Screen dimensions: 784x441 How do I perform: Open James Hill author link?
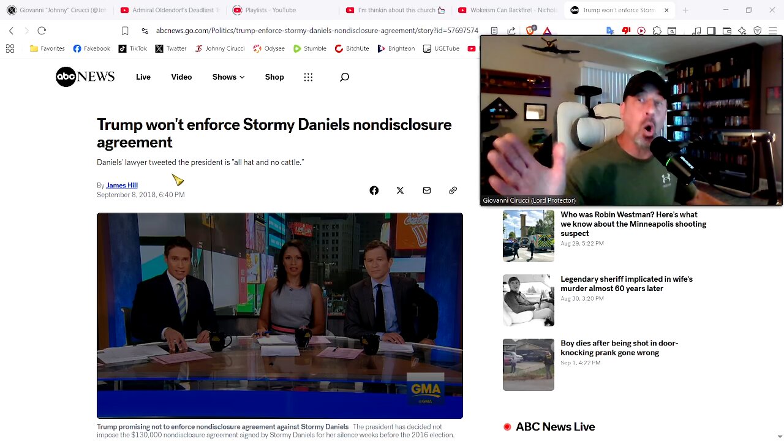pyautogui.click(x=122, y=185)
